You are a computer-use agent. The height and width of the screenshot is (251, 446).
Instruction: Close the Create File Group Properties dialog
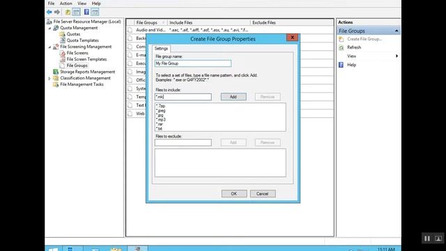(292, 38)
